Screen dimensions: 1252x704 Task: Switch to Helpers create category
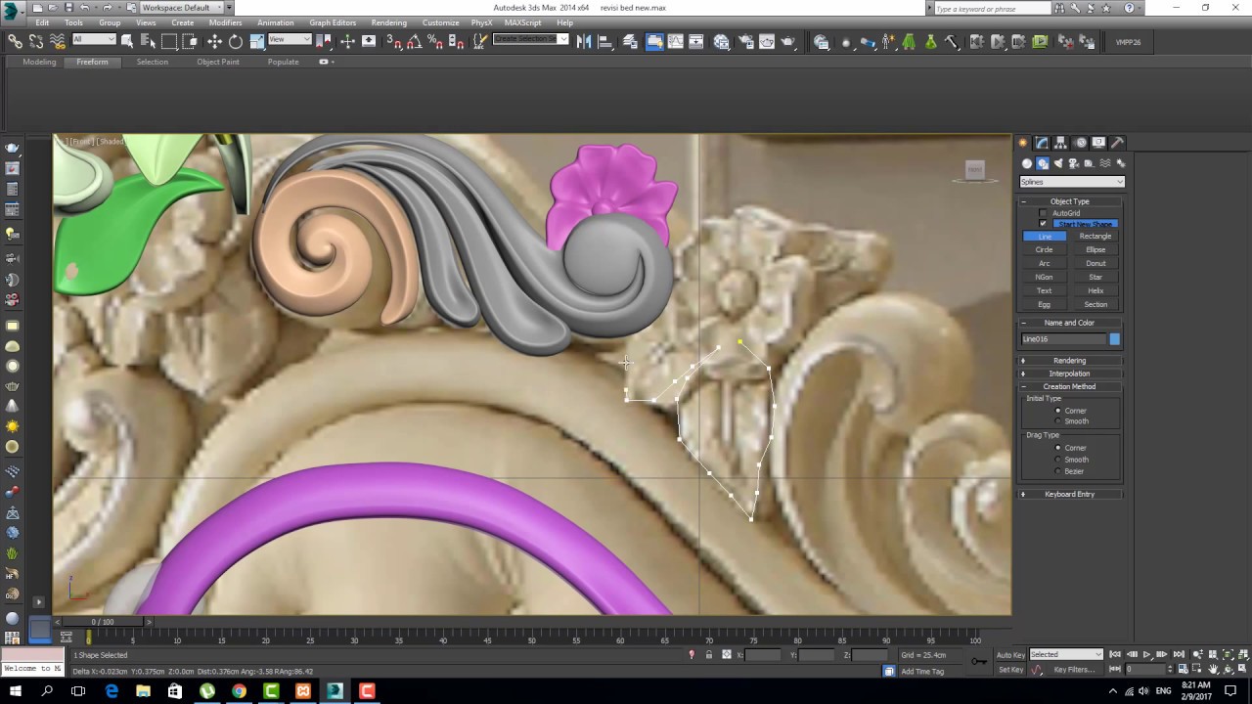1090,163
